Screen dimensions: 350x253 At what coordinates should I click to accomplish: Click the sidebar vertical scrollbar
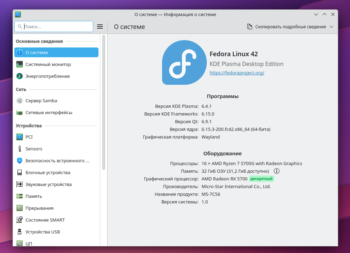(104, 103)
